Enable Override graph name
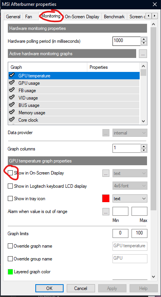 (10, 246)
